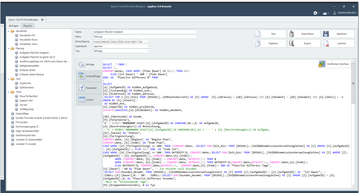
Task: Open the Unterabfrage section tab
Action: (x=89, y=76)
